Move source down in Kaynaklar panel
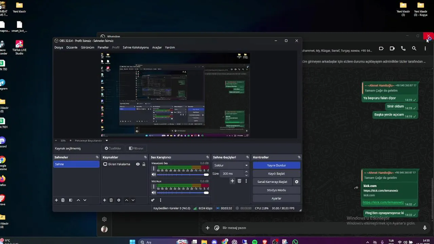Viewport: 434px width, 244px height. (133, 200)
